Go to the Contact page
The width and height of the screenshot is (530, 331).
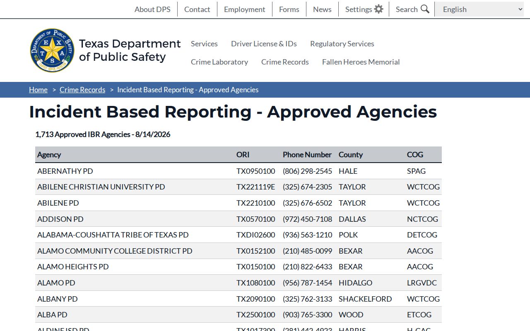[x=197, y=9]
